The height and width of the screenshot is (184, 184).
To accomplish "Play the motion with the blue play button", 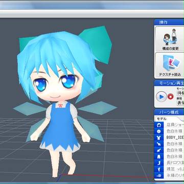I will coord(161,97).
